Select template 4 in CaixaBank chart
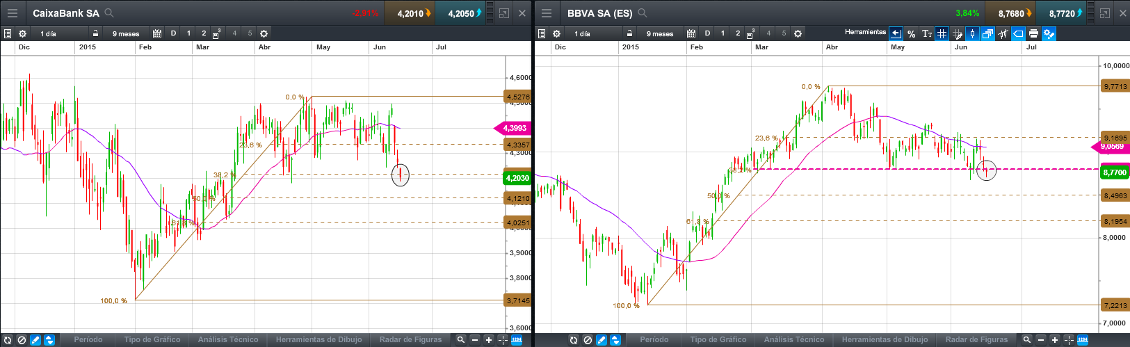Viewport: 1130px width, 347px height. coord(234,33)
